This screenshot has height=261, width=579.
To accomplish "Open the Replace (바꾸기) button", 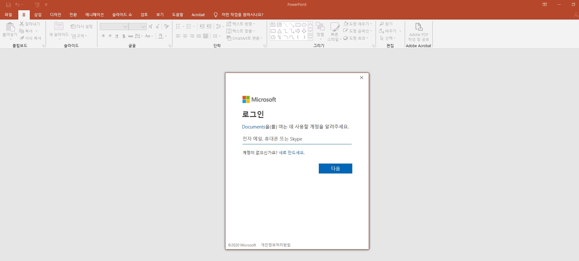I will (x=390, y=31).
